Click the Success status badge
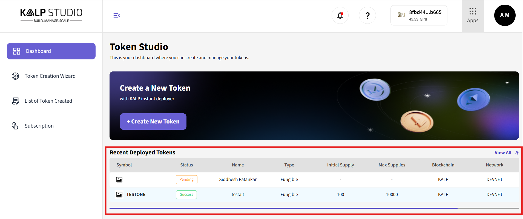The image size is (523, 219). pyautogui.click(x=186, y=195)
